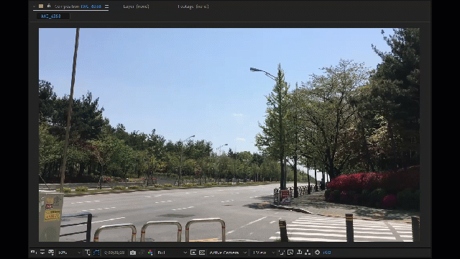Switch to the Footage (none) tab

(x=193, y=6)
